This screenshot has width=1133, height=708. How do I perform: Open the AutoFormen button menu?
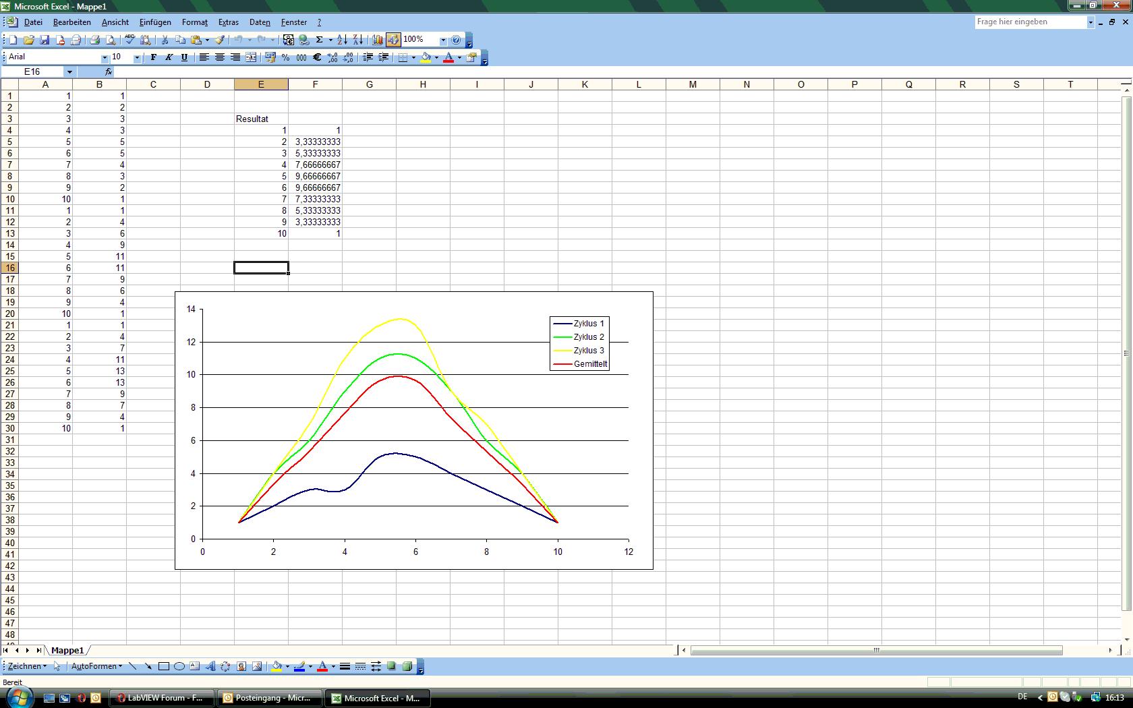96,666
